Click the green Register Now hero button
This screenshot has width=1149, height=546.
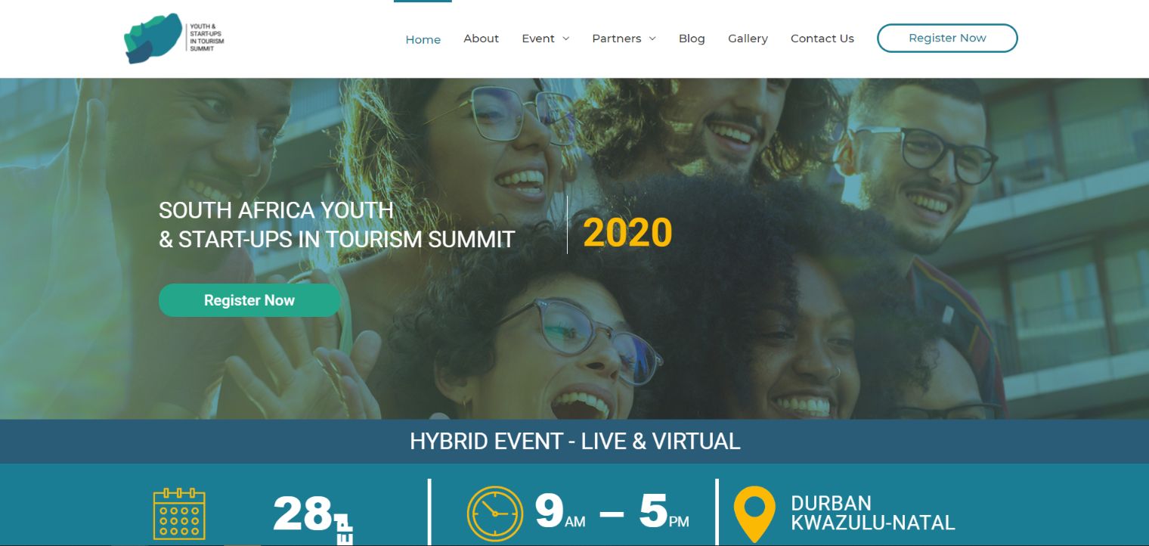coord(249,300)
